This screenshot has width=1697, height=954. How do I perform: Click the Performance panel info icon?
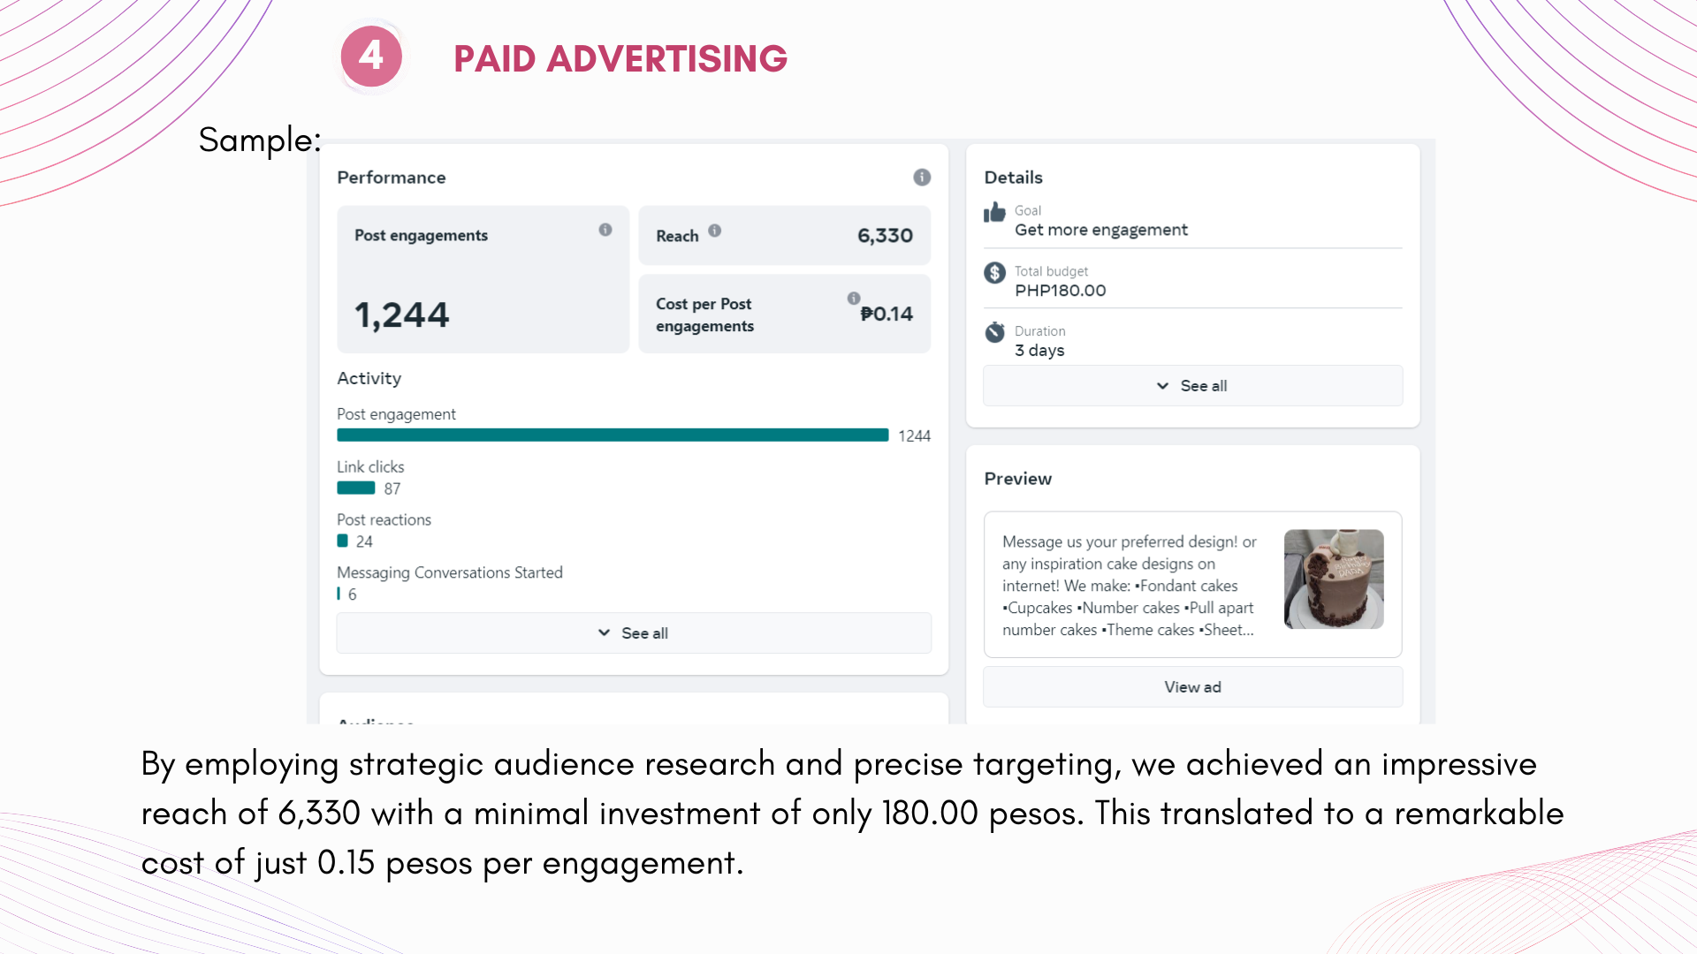[922, 178]
